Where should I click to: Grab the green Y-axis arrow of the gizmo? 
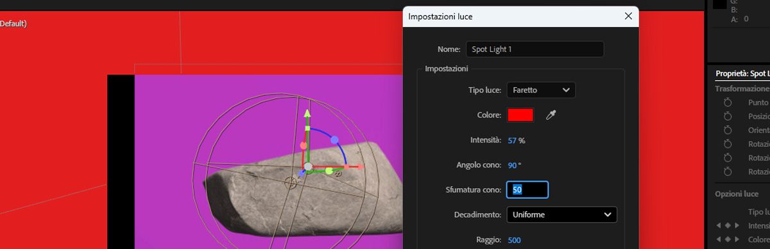tap(307, 114)
